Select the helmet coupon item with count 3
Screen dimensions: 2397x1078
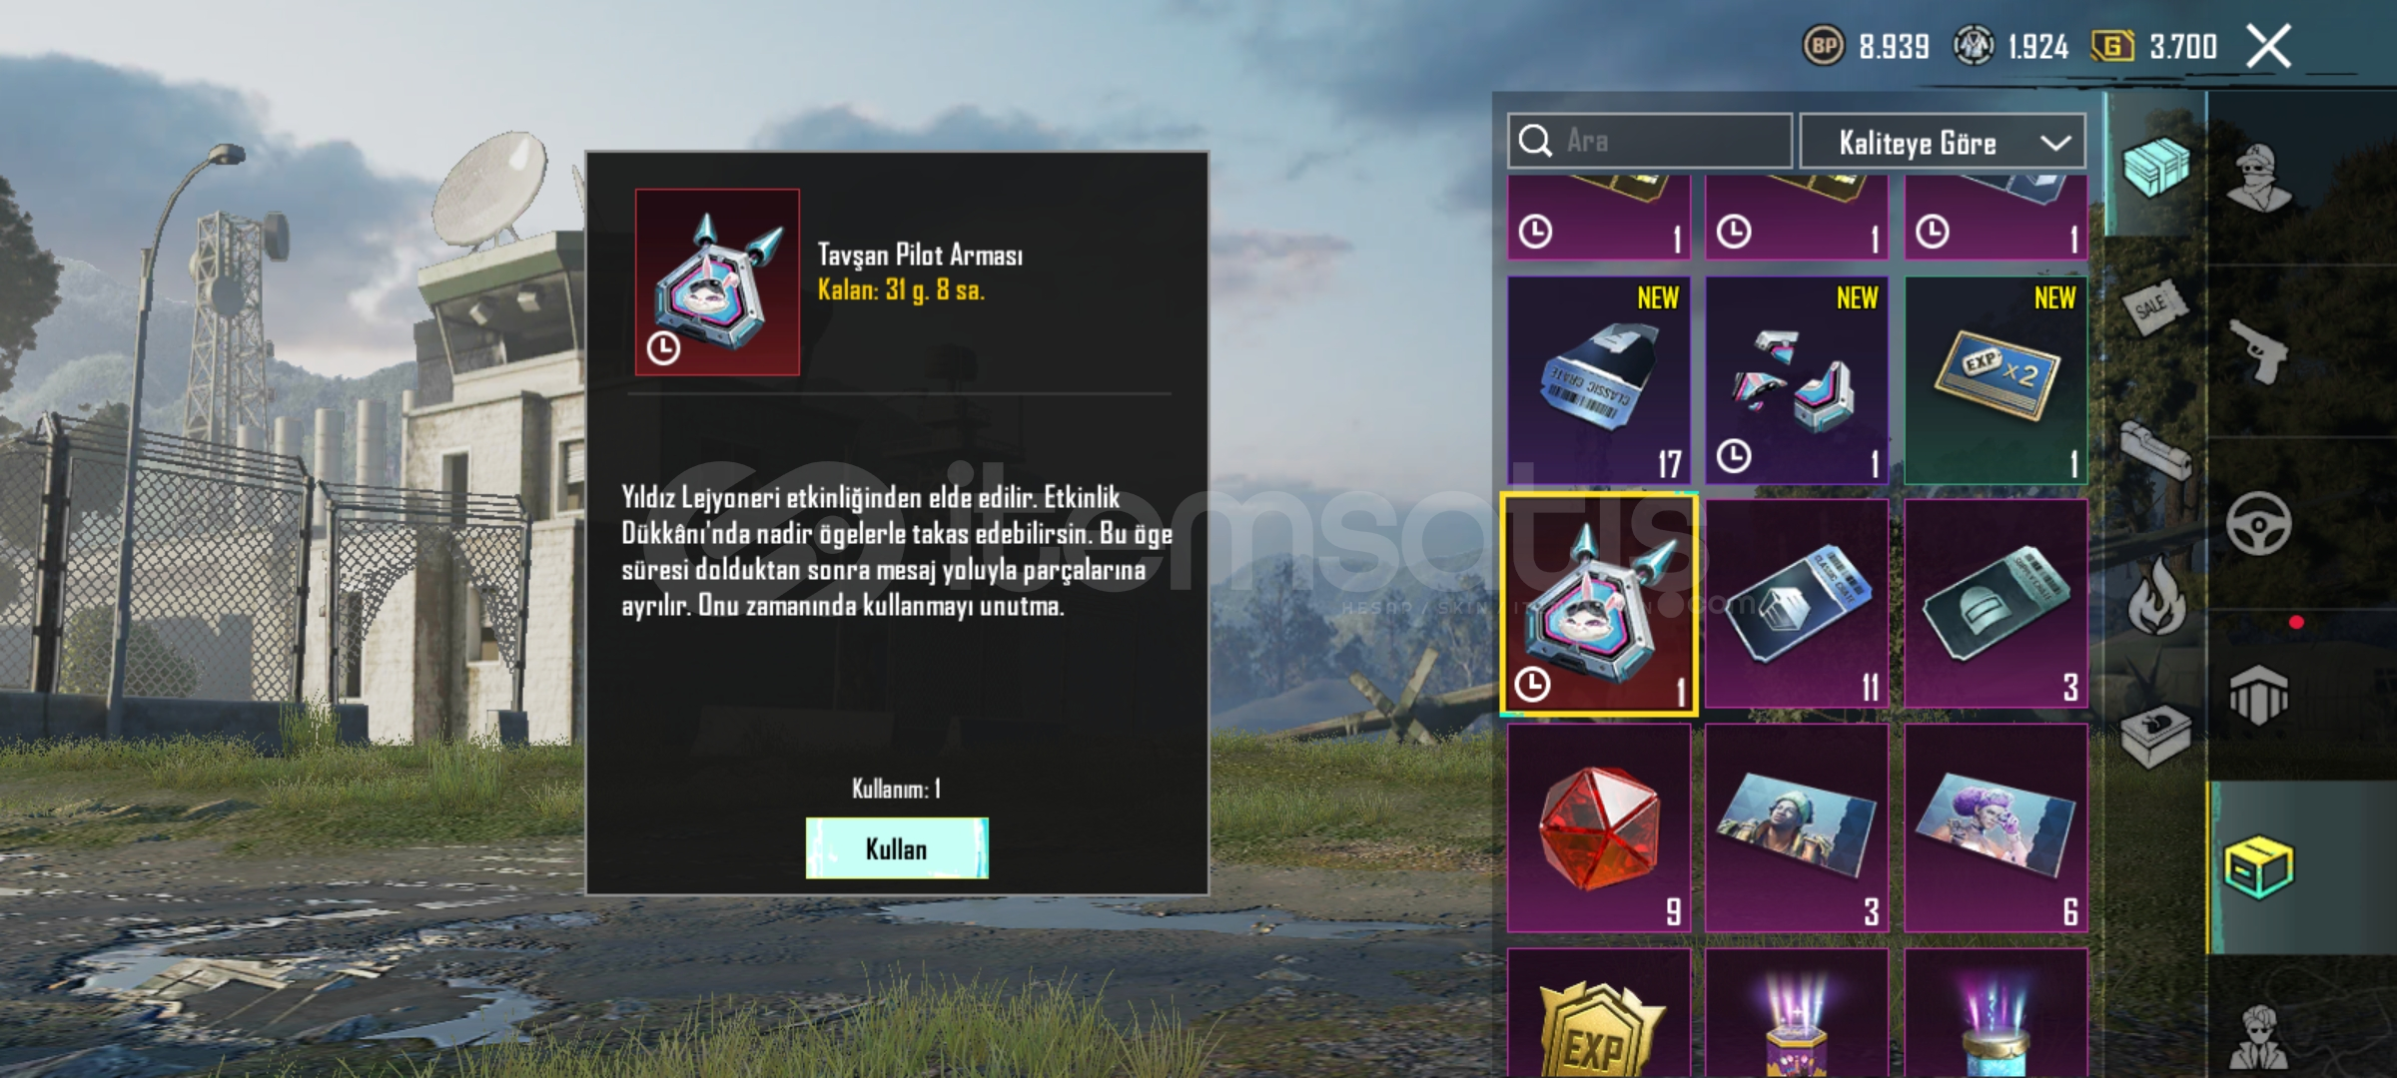[1996, 604]
